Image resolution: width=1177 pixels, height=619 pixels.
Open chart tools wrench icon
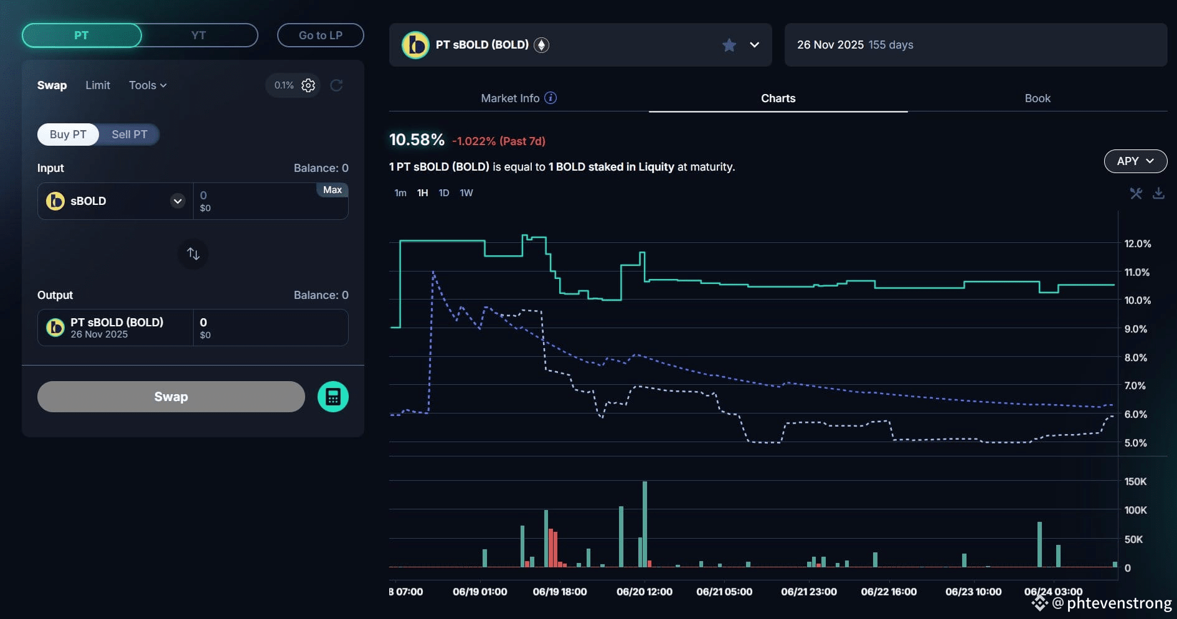tap(1136, 194)
